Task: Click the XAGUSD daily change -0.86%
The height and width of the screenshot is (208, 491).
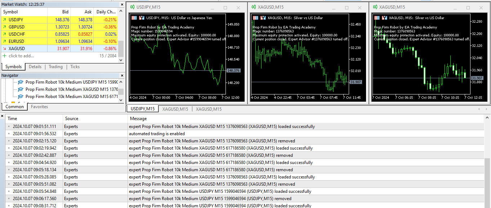Action: 110,49
